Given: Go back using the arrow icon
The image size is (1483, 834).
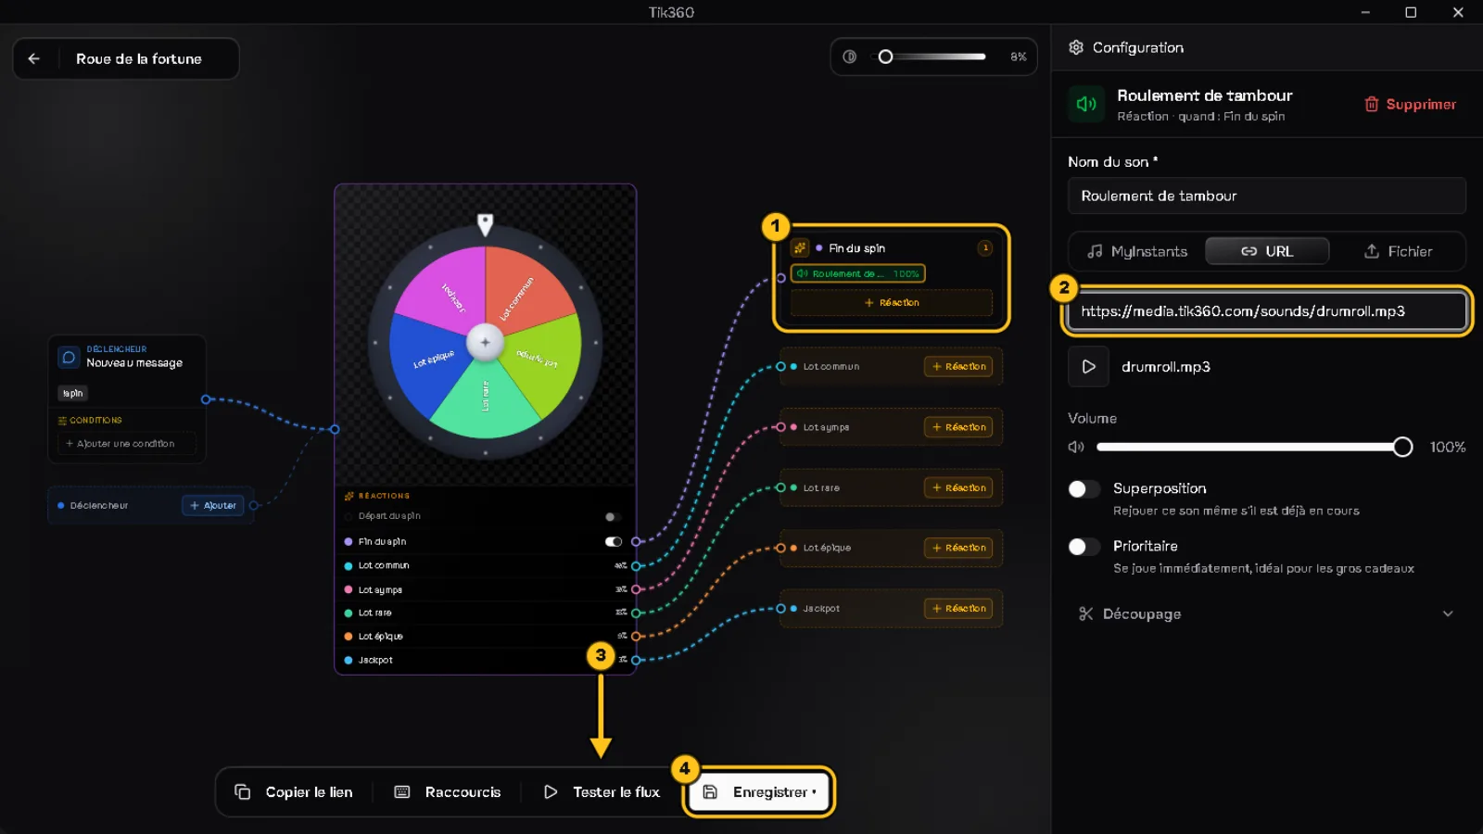Looking at the screenshot, I should pos(34,58).
